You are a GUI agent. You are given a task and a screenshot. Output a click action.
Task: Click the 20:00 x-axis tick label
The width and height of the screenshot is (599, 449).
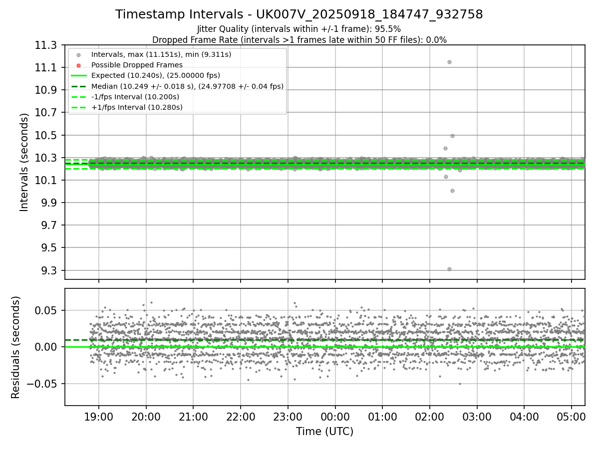pos(146,416)
